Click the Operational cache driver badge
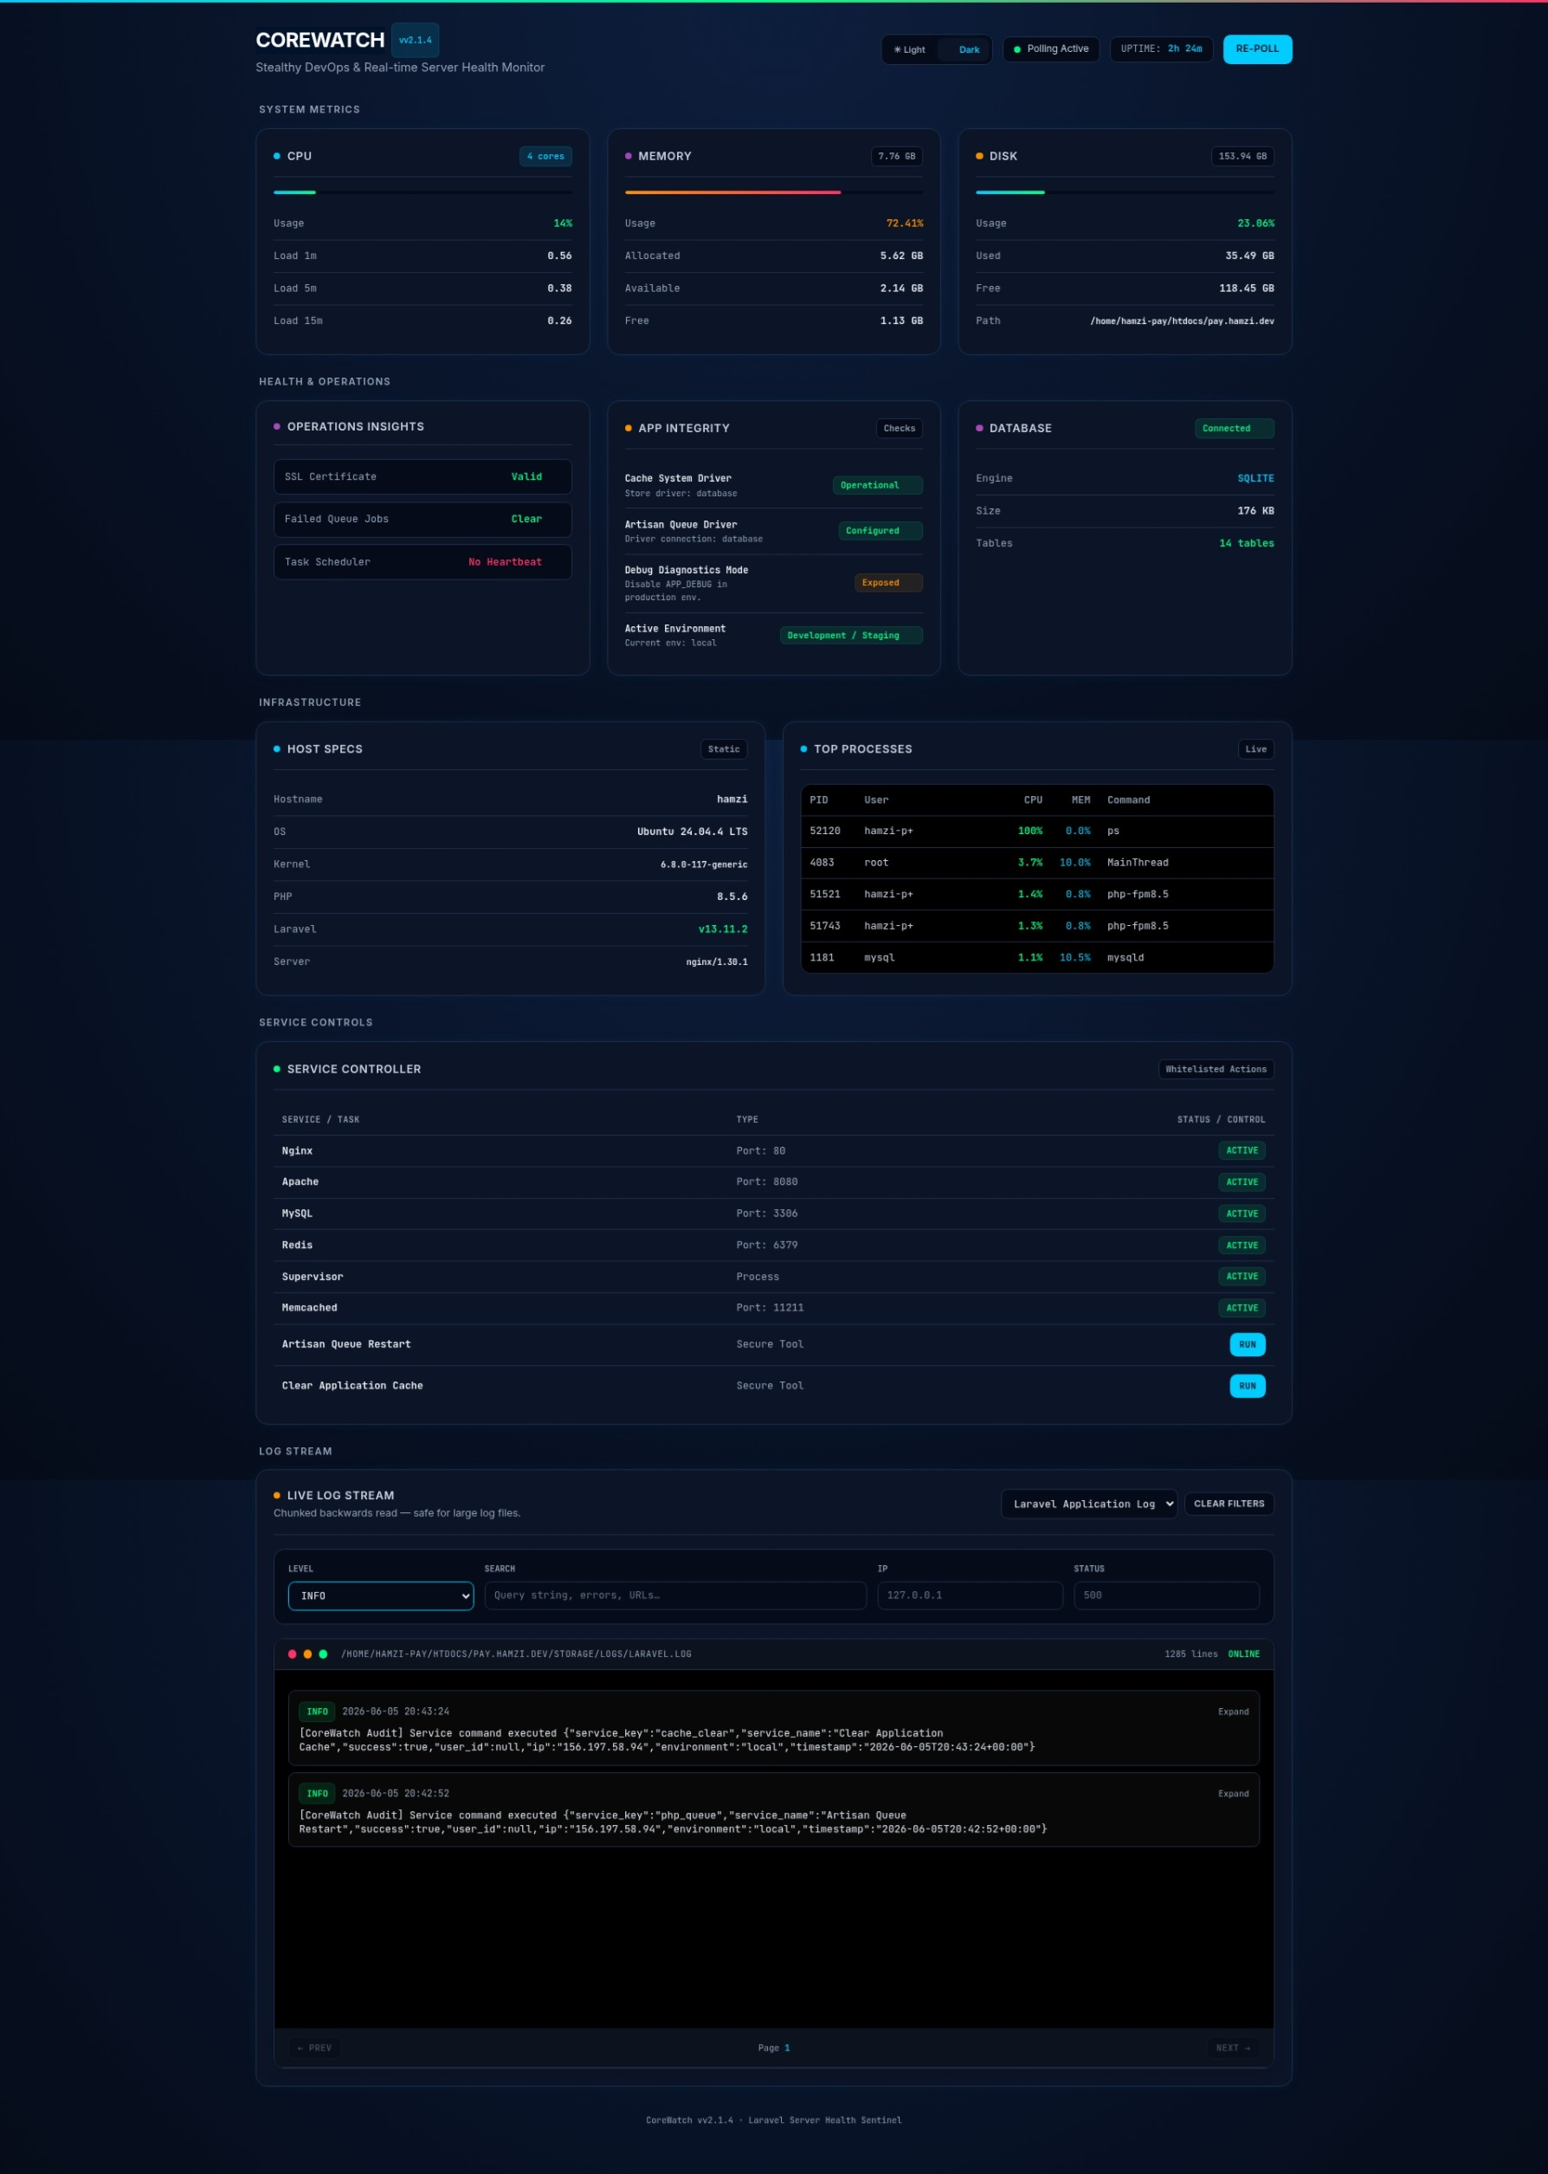Image resolution: width=1548 pixels, height=2174 pixels. click(877, 485)
